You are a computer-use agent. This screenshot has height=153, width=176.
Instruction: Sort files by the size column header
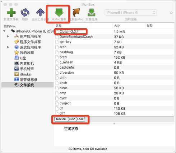[x=129, y=26]
